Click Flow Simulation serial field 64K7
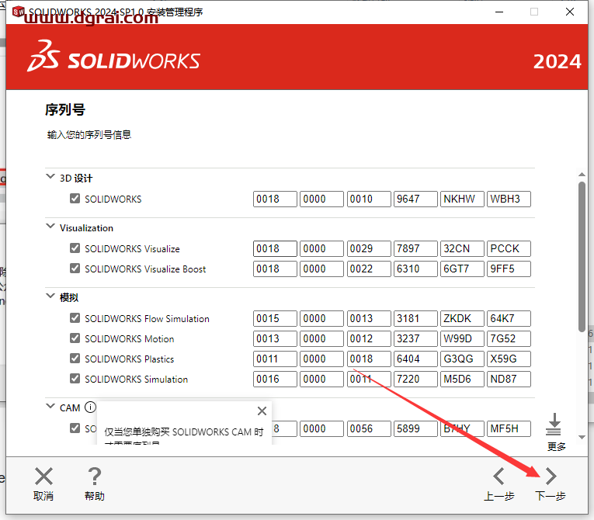 [509, 318]
